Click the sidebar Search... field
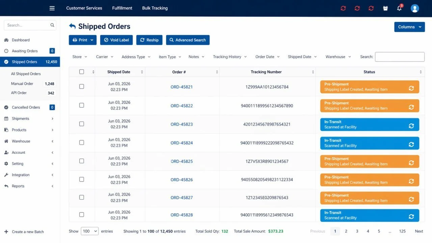This screenshot has height=243, width=432. [30, 25]
